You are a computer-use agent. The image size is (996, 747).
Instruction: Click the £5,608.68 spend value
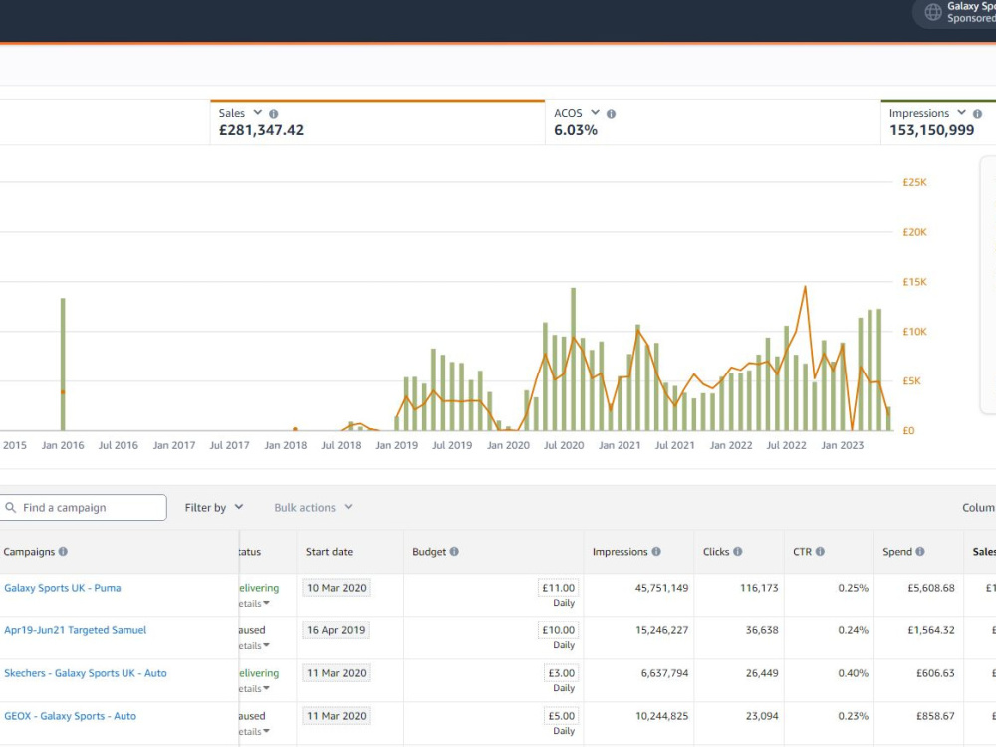931,588
